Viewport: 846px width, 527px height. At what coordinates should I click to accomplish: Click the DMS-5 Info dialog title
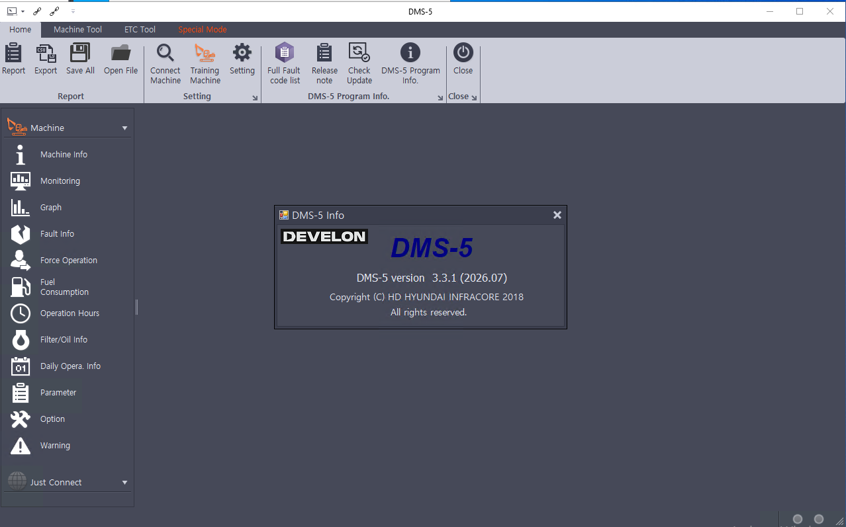click(318, 215)
